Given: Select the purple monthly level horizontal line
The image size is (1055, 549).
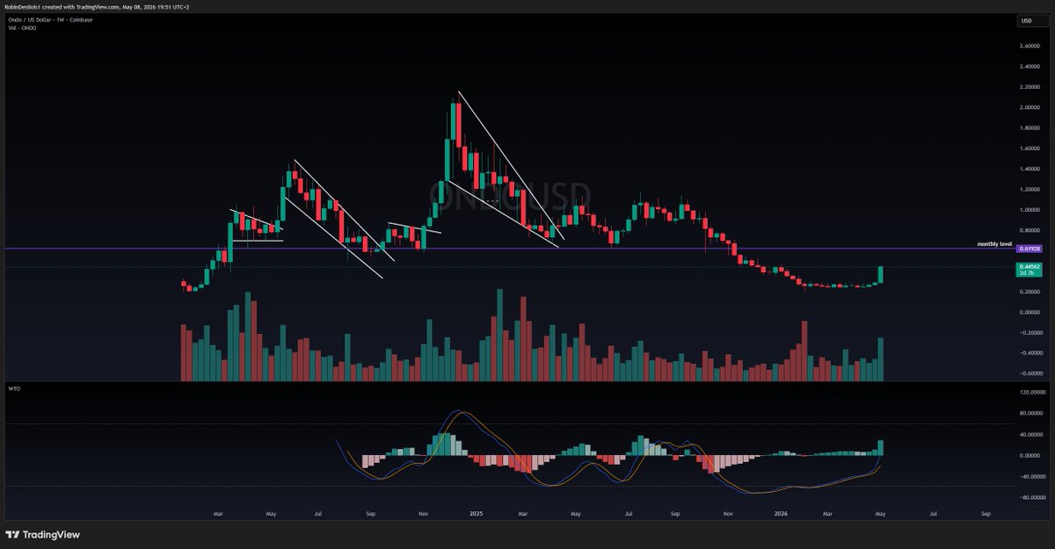Looking at the screenshot, I should point(508,249).
